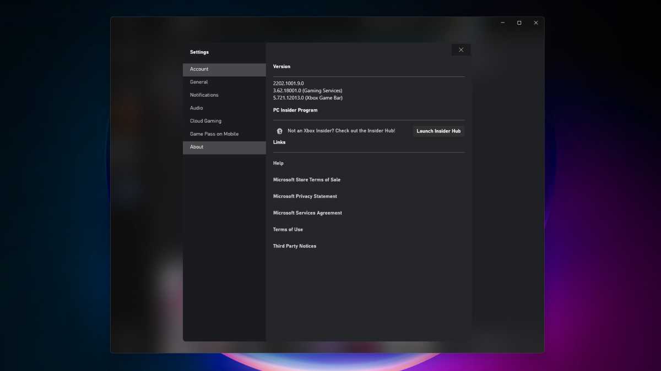View the Third Party Notices
This screenshot has width=661, height=371.
click(x=295, y=246)
